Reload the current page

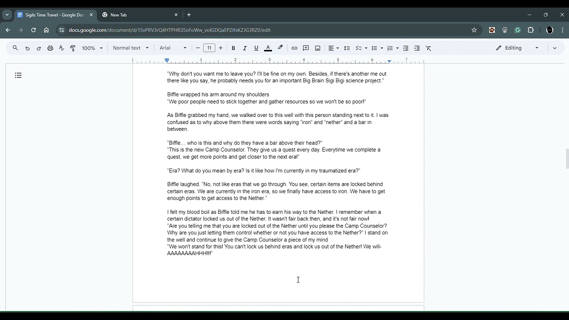33,30
